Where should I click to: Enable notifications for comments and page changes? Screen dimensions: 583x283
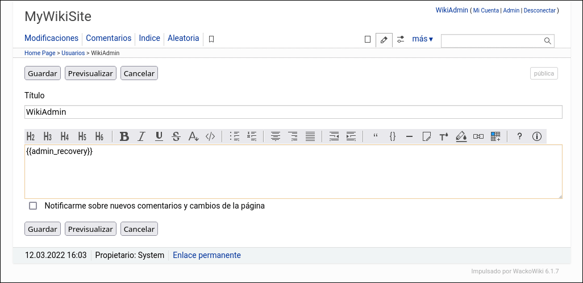33,206
